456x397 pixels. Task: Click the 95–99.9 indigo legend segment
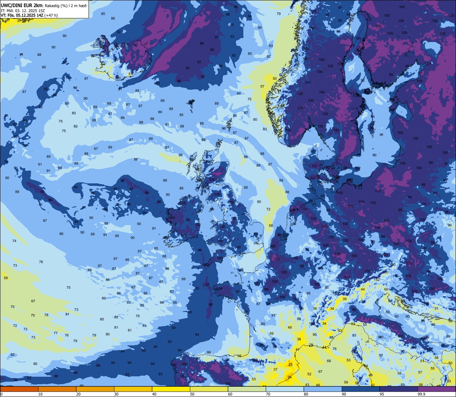(x=399, y=389)
